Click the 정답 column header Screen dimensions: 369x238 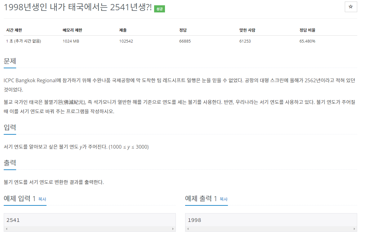pyautogui.click(x=183, y=30)
